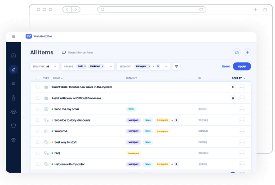Screen dimensions: 275x185
Task: Check the box for Welcome item
Action: click(x=38, y=131)
